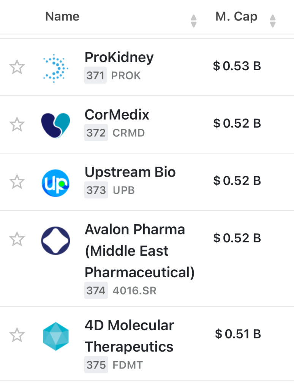The image size is (294, 389).
Task: Sort by Name using sort arrows
Action: [194, 21]
